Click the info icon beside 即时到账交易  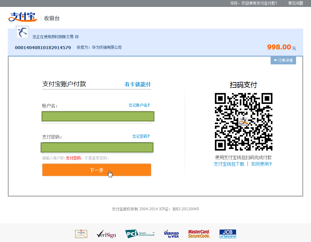77,37
